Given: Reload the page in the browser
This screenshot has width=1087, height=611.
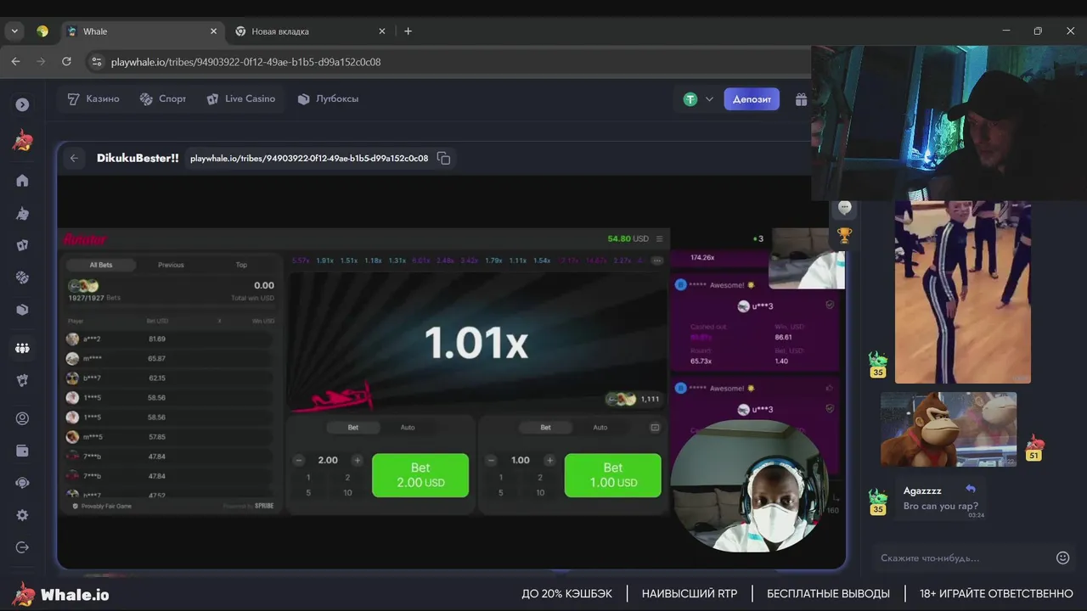Looking at the screenshot, I should [x=66, y=62].
